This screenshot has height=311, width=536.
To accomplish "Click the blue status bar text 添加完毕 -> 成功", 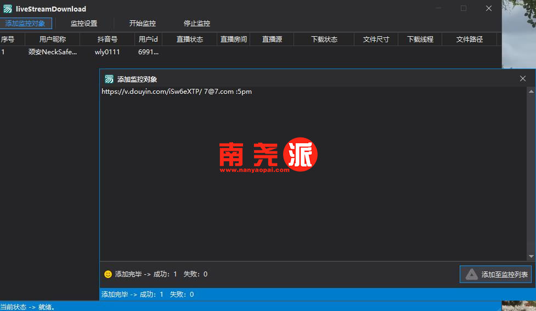I will (148, 294).
